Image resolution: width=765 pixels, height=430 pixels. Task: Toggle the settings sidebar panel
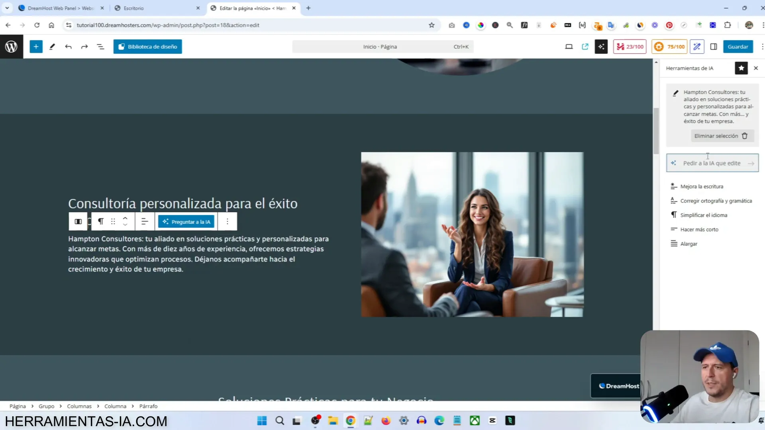714,47
